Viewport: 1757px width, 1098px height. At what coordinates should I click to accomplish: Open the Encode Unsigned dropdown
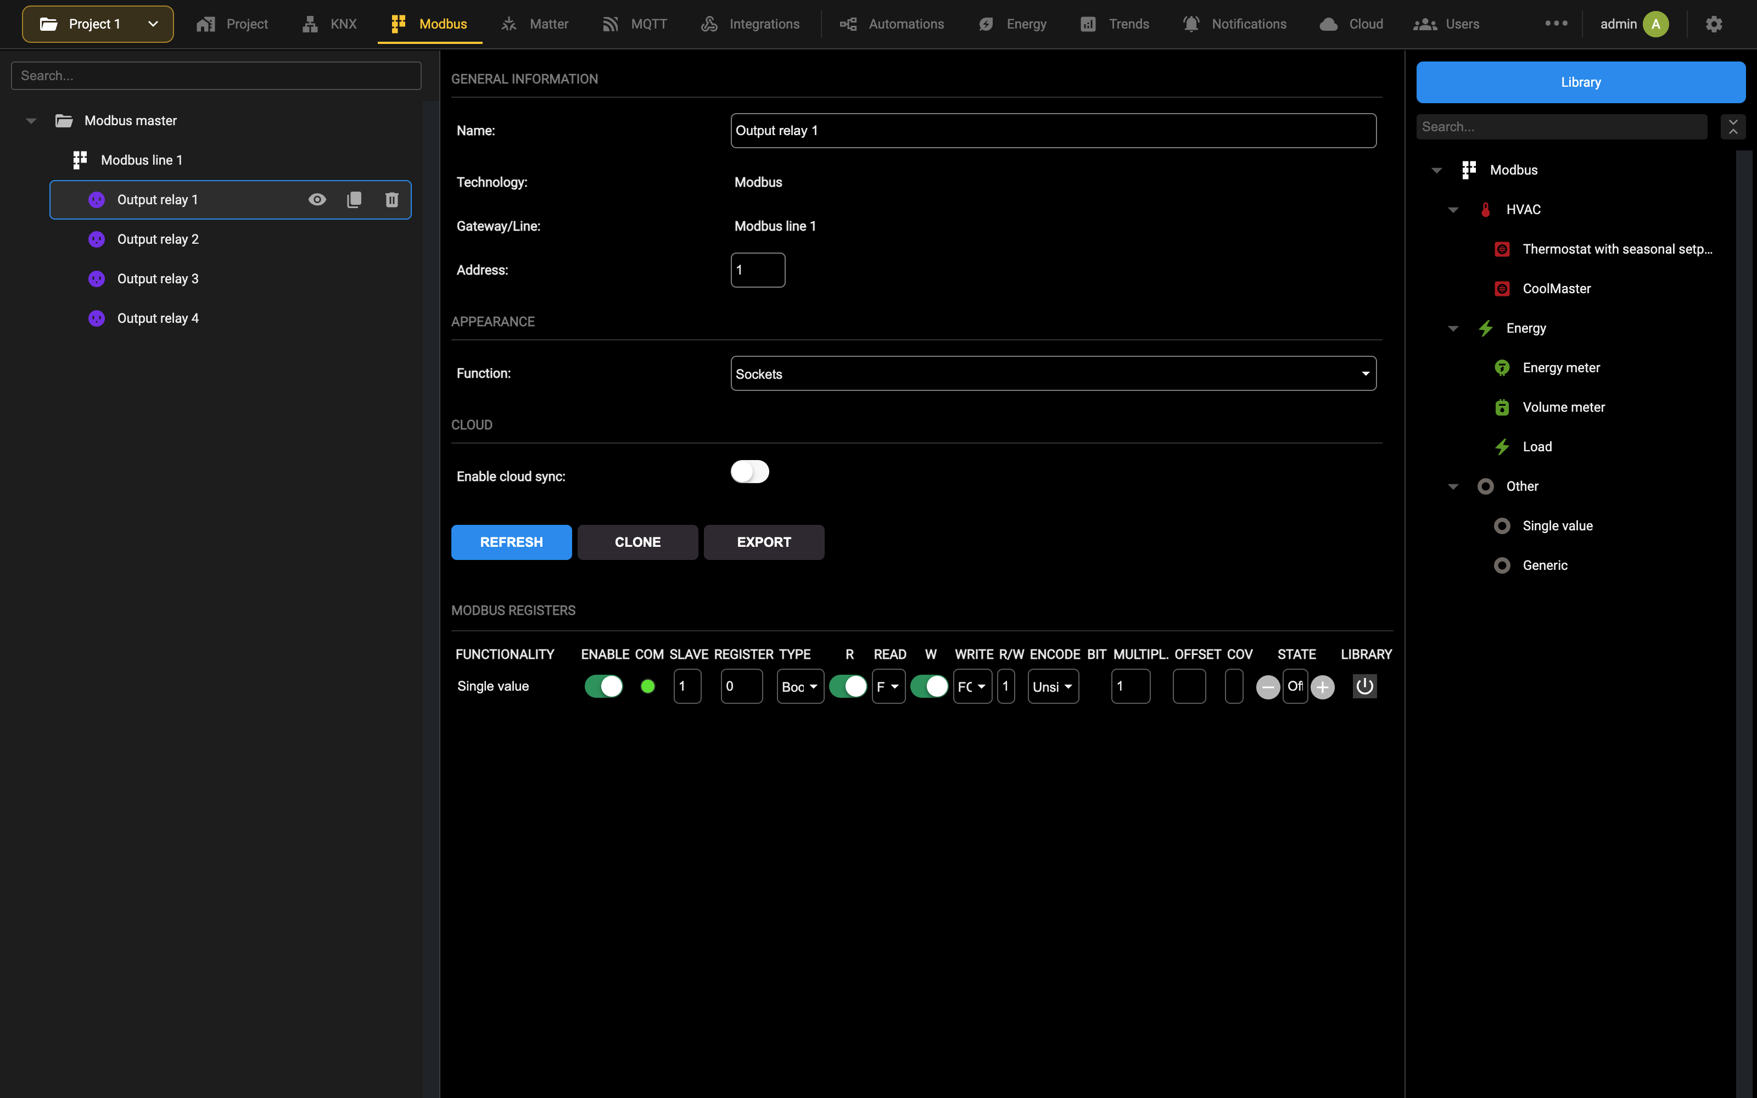coord(1053,687)
